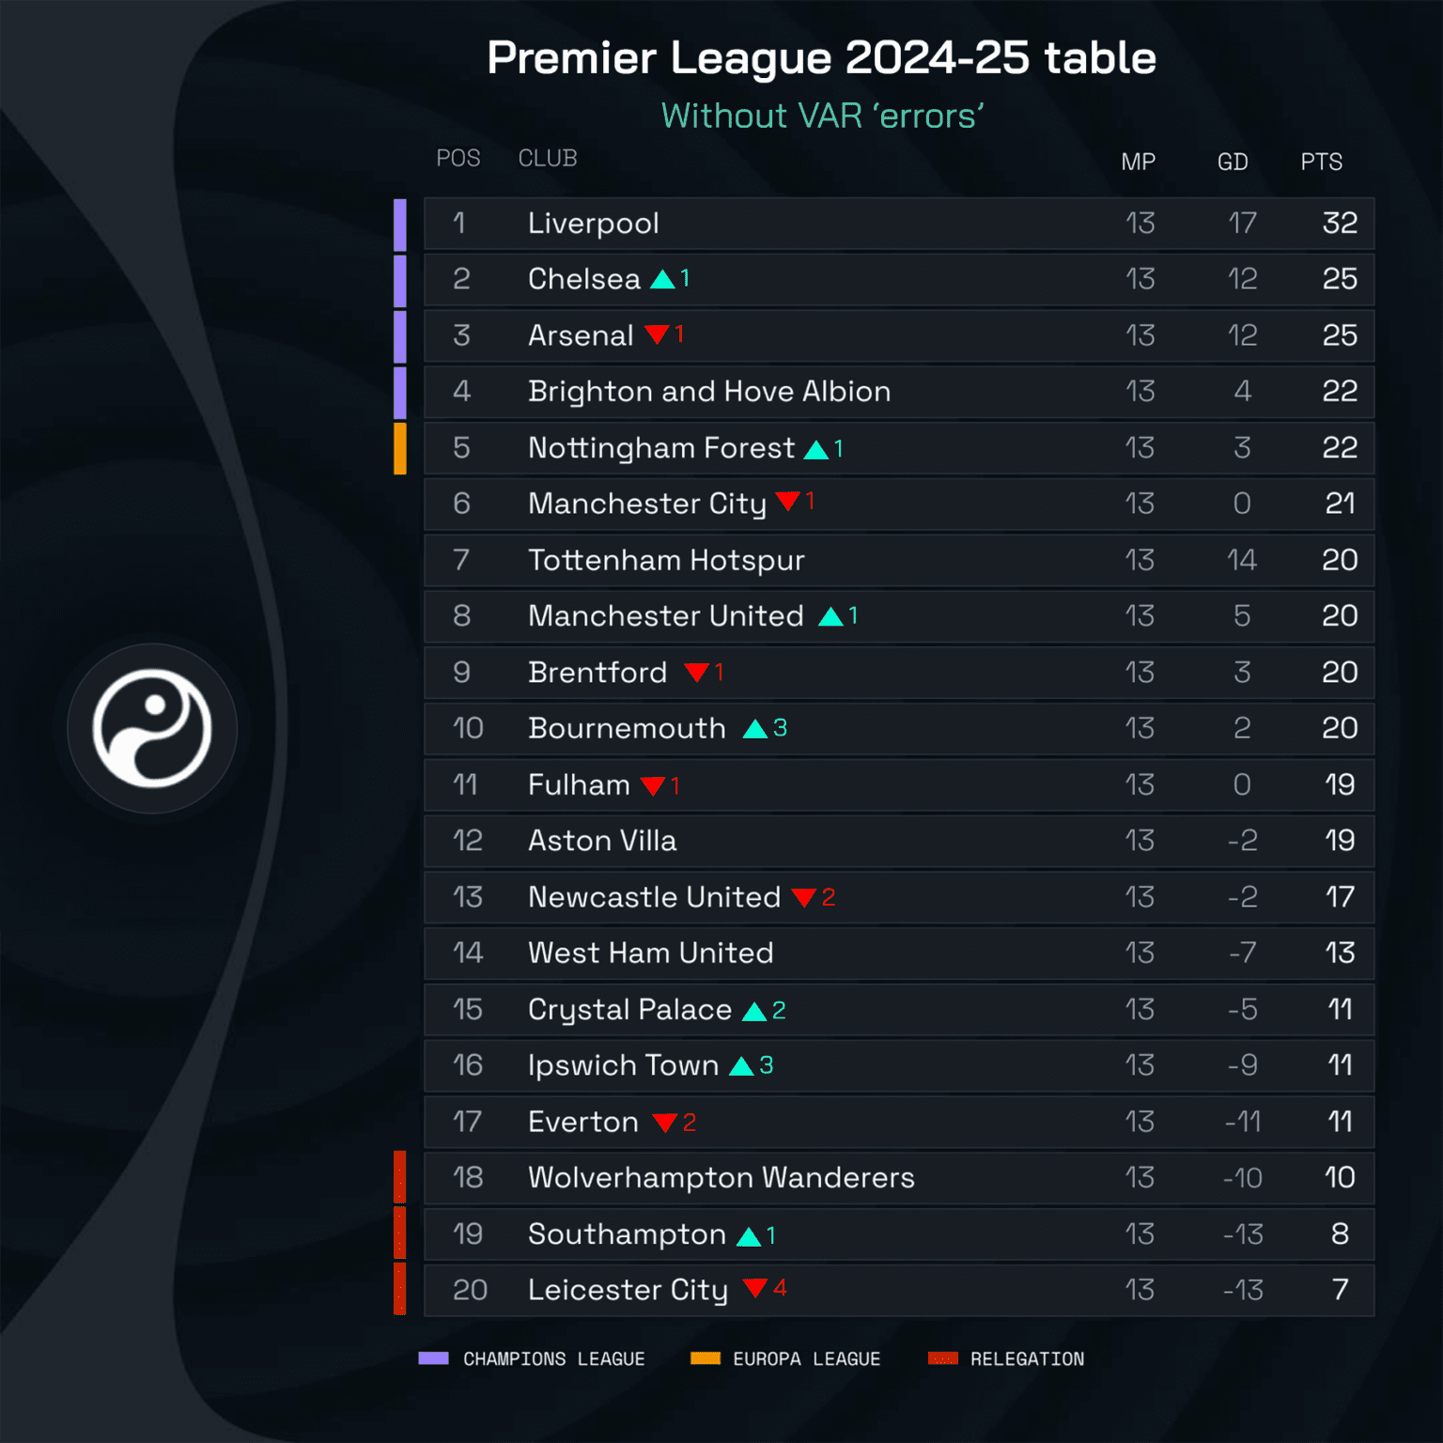Click the yin-yang circular logo

(152, 728)
